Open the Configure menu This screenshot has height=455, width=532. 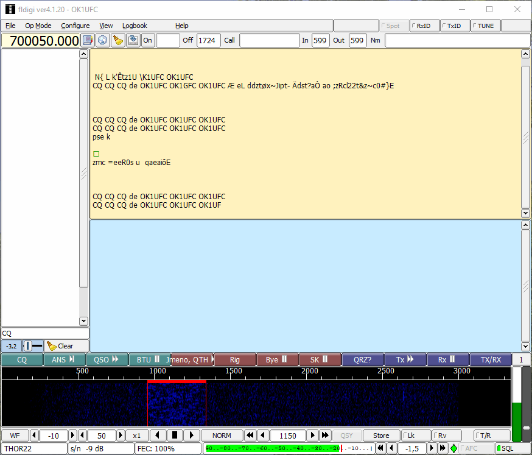click(75, 26)
